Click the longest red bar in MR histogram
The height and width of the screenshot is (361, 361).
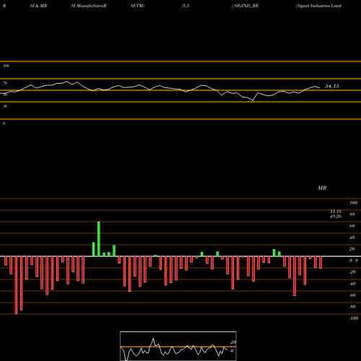click(16, 285)
